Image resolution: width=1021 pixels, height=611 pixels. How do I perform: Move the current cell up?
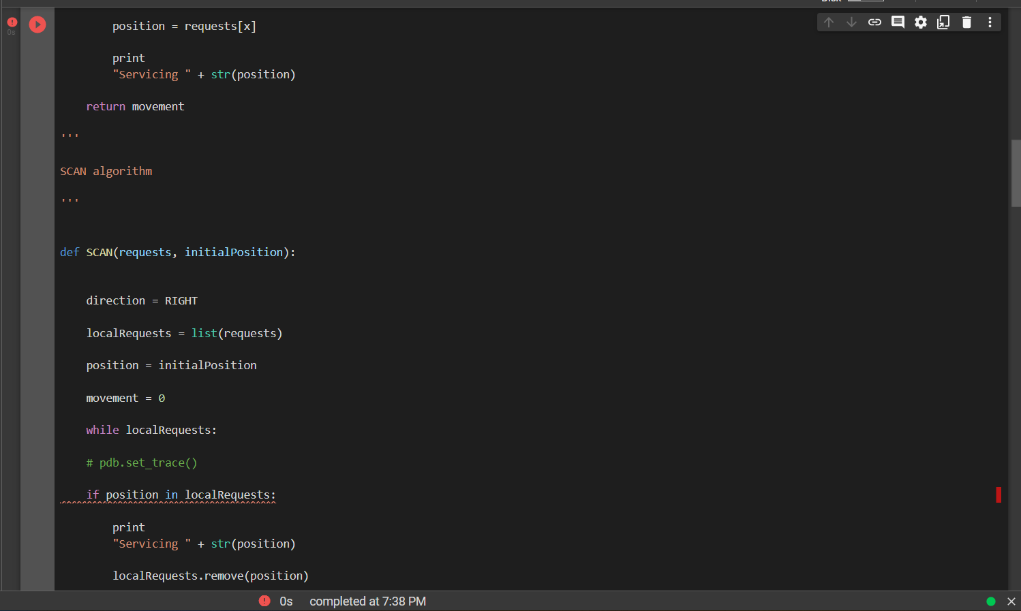828,22
